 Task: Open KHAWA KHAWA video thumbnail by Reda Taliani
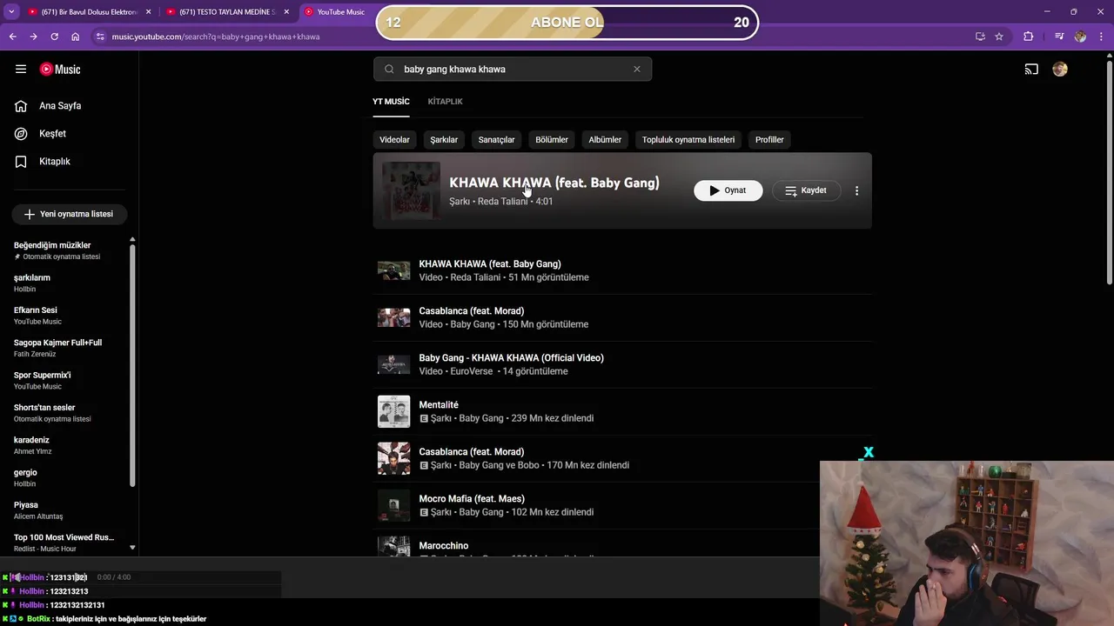[x=393, y=270]
